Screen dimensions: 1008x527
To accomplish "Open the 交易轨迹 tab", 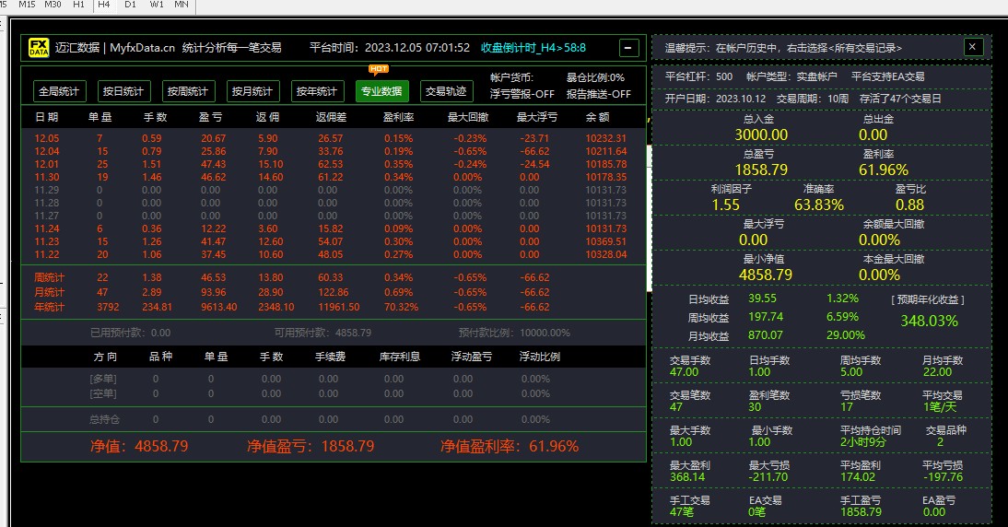I will coord(446,91).
